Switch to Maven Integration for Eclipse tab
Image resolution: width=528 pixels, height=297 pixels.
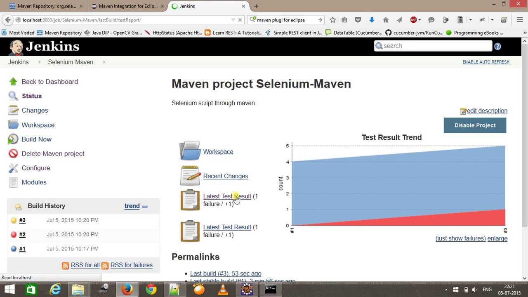[128, 6]
